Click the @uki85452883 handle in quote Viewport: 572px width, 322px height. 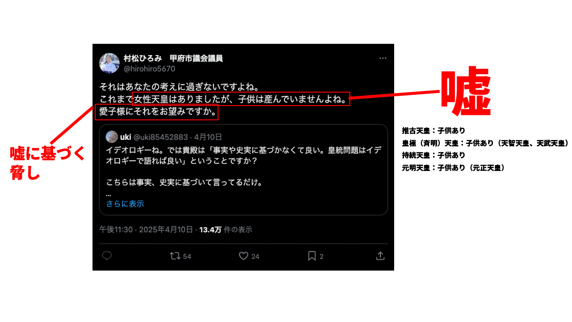pos(161,137)
